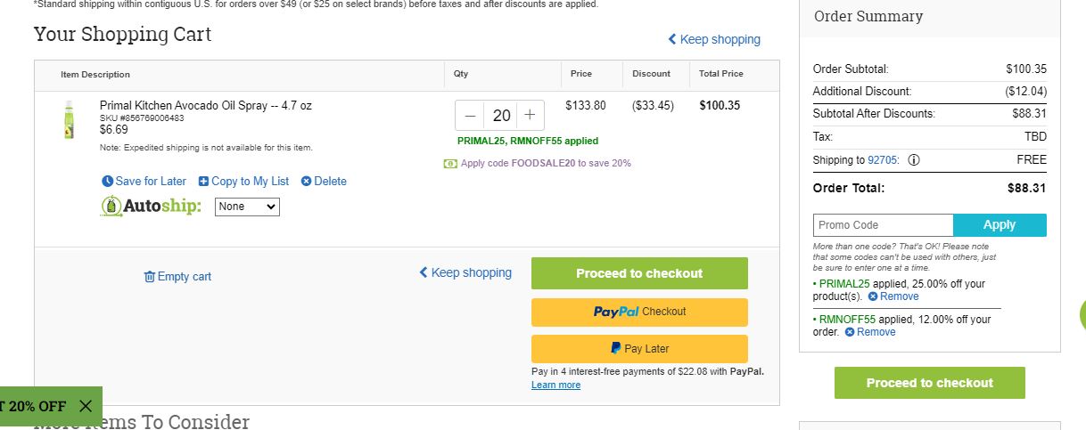Click the Delete item x icon
Viewport: 1086px width, 430px height.
(306, 181)
